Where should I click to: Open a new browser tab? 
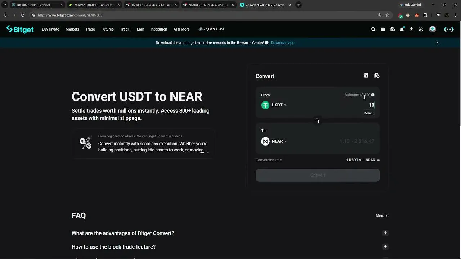coord(299,5)
